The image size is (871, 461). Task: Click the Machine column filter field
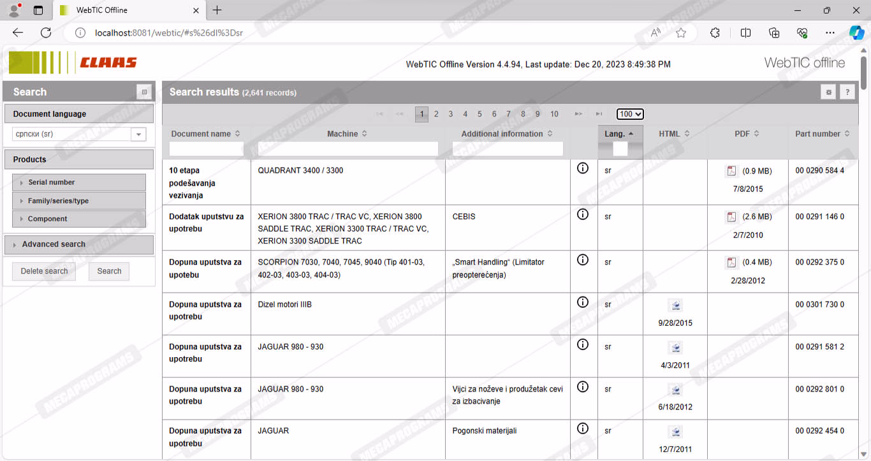pos(348,149)
